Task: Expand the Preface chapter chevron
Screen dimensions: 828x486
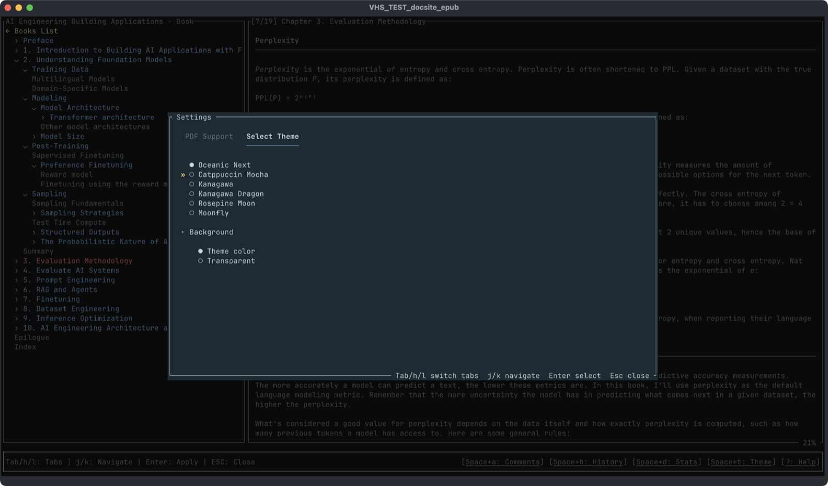Action: pos(17,41)
